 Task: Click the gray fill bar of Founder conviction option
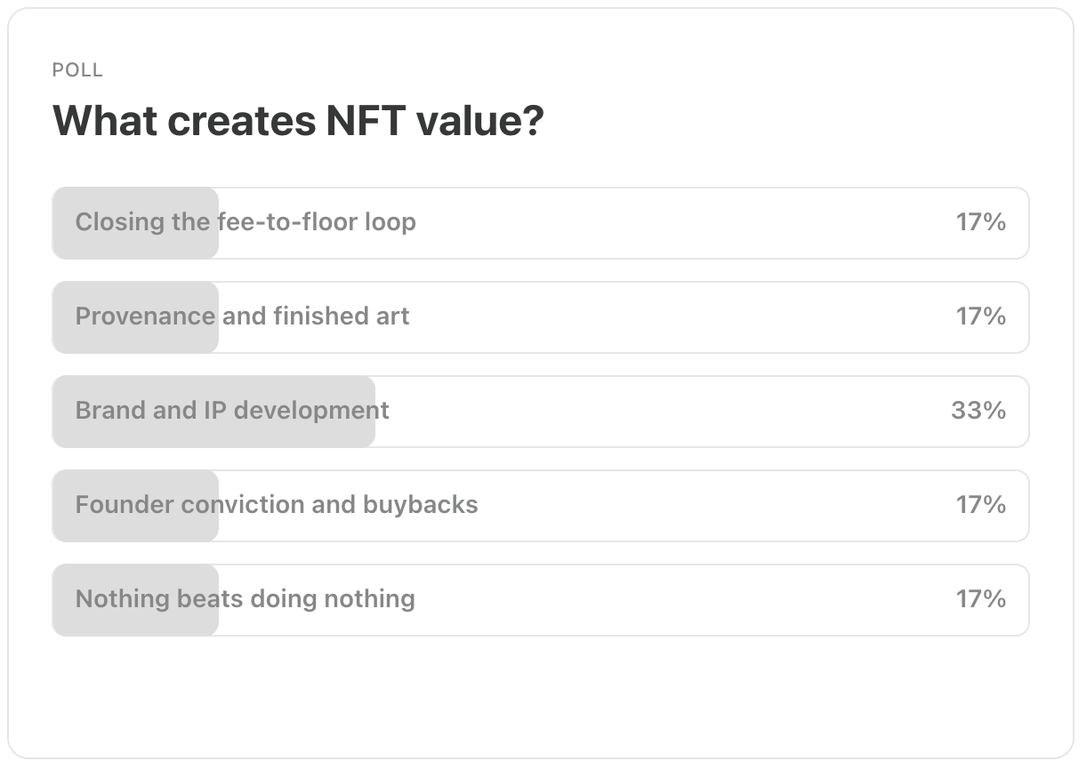click(136, 506)
